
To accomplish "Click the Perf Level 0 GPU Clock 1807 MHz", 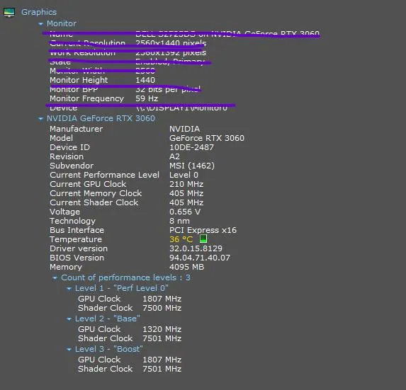I will pos(162,299).
